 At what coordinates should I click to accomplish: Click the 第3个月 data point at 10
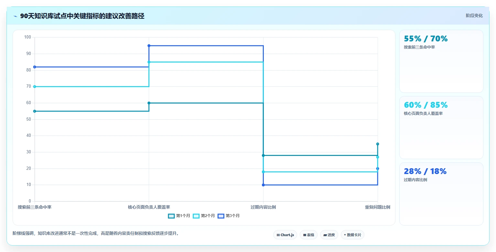[263, 185]
